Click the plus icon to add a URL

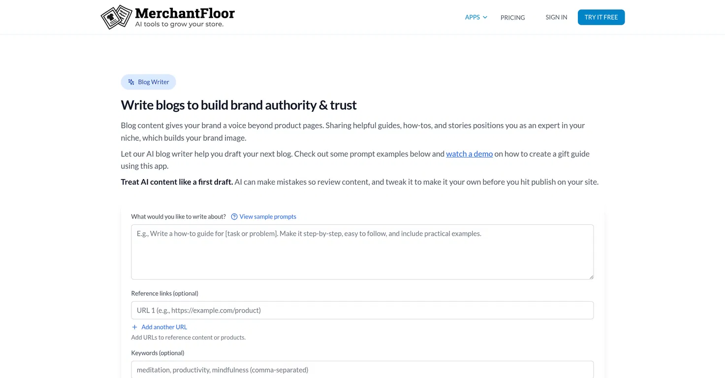coord(134,327)
